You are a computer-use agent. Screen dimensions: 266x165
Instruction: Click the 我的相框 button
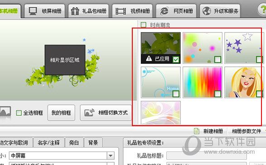pos(61,113)
